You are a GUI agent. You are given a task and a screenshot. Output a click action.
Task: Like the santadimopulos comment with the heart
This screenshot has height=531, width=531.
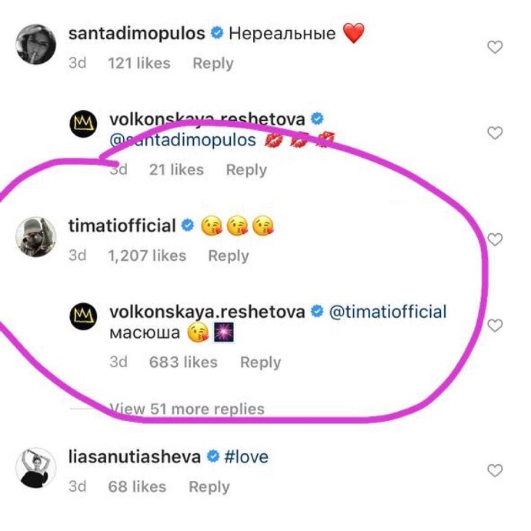(x=496, y=47)
